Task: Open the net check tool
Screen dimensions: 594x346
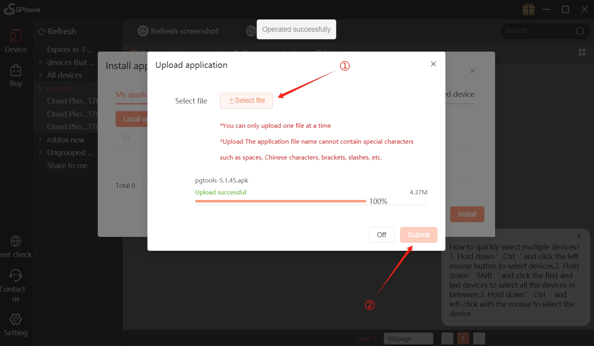Action: tap(16, 247)
